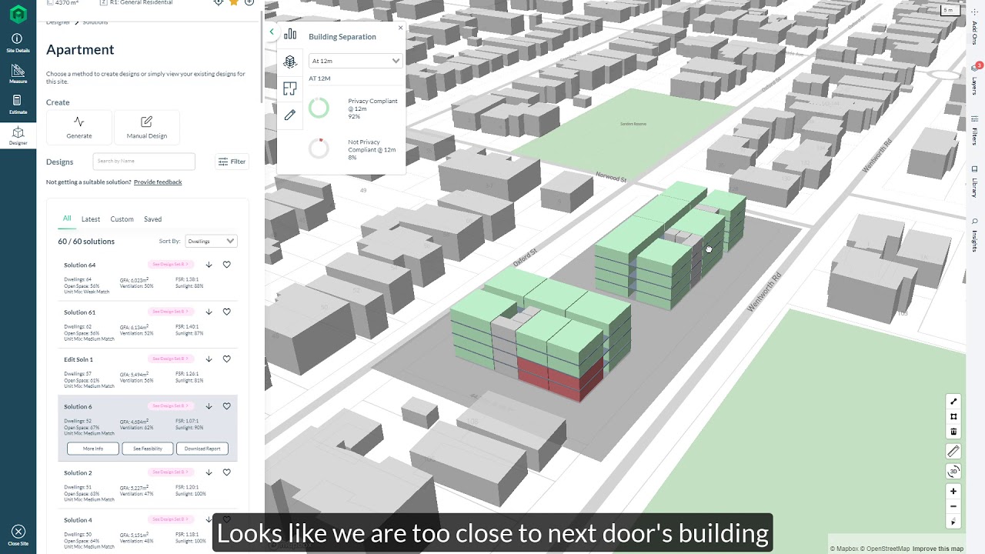Viewport: 985px width, 554px height.
Task: Select the 3D building cube icon
Action: (290, 62)
